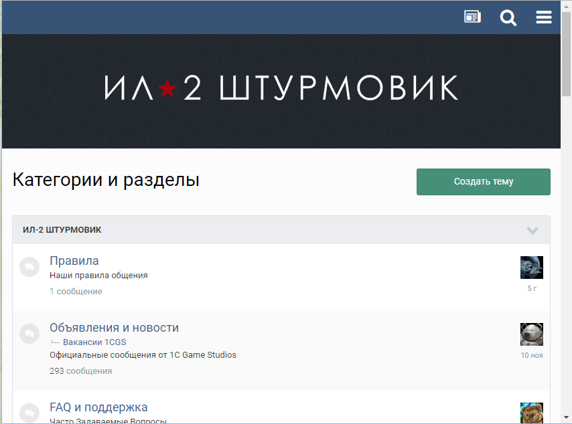Open the Вакансии 1CGS subforum

point(94,342)
